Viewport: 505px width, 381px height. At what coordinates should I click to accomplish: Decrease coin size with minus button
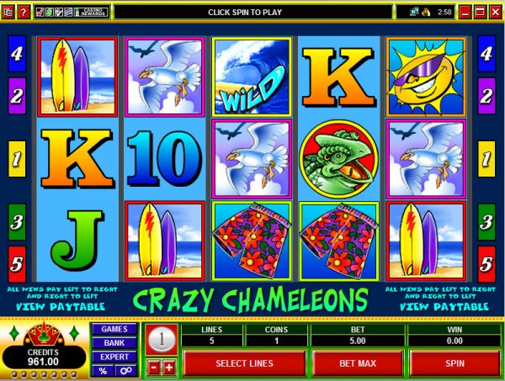tap(154, 368)
